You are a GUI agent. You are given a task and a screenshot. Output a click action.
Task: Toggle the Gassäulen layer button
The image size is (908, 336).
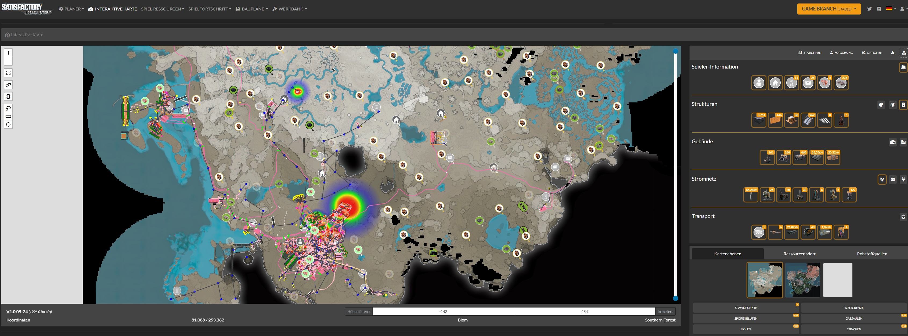tap(854, 318)
